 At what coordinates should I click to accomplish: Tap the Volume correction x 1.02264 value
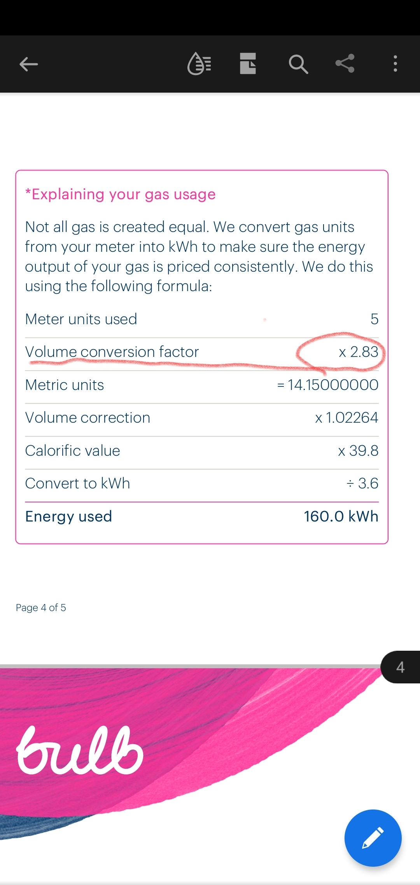tap(346, 418)
